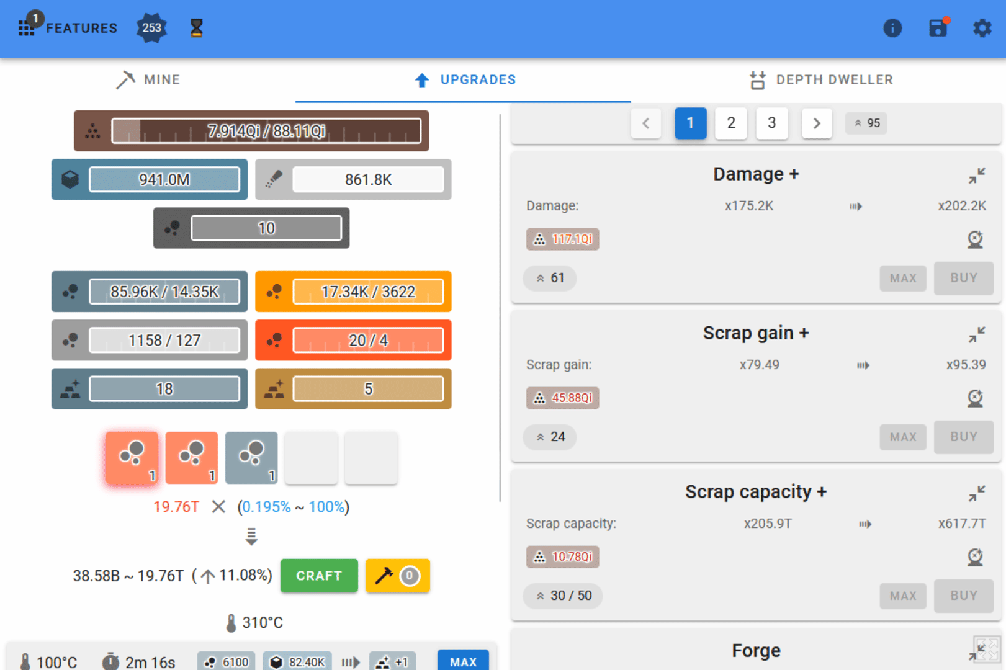Collapse the Damage + upgrade card
The width and height of the screenshot is (1006, 670).
[977, 176]
